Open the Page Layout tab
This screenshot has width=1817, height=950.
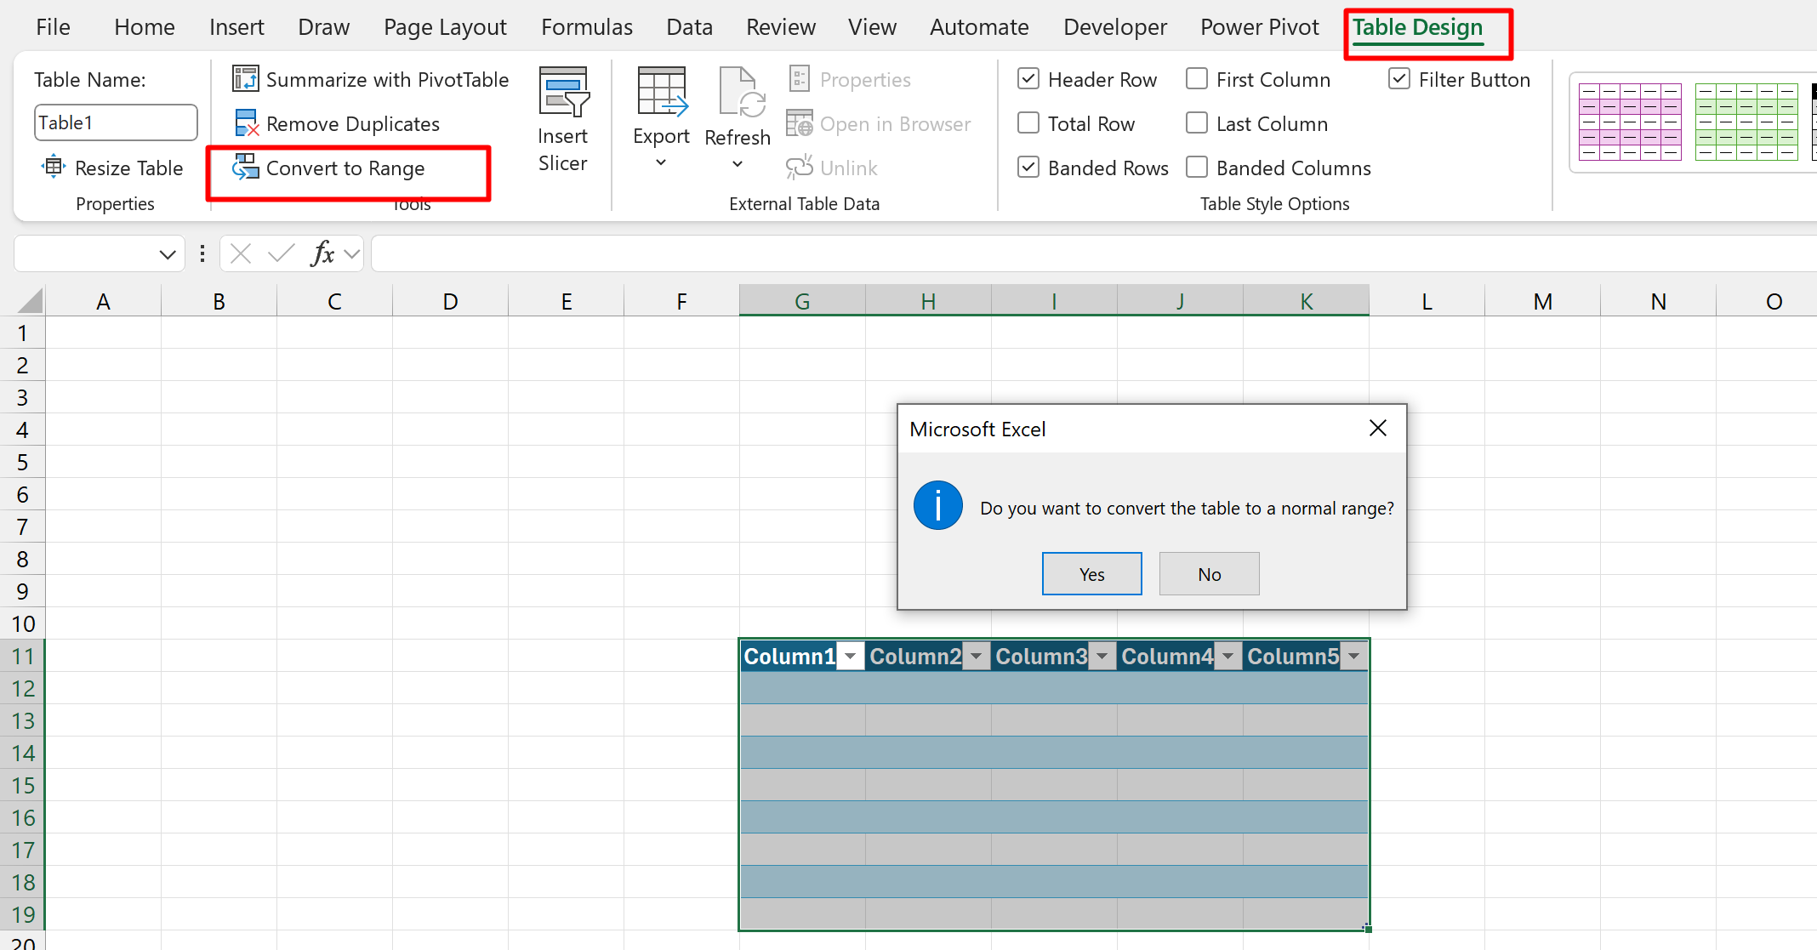click(444, 27)
